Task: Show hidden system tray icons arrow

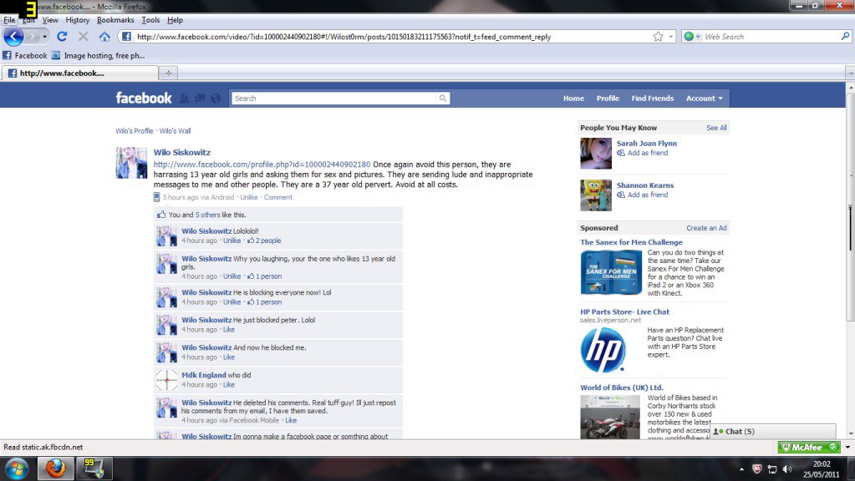Action: coord(740,468)
